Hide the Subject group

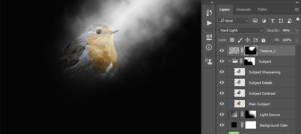tap(222, 61)
